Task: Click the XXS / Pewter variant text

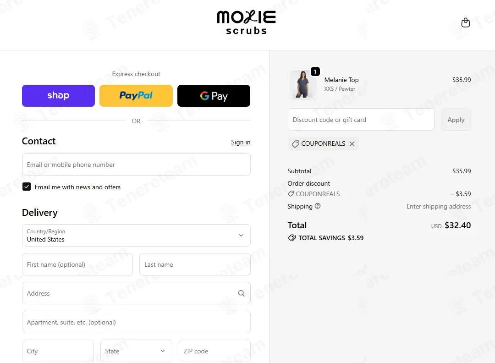Action: pyautogui.click(x=340, y=89)
